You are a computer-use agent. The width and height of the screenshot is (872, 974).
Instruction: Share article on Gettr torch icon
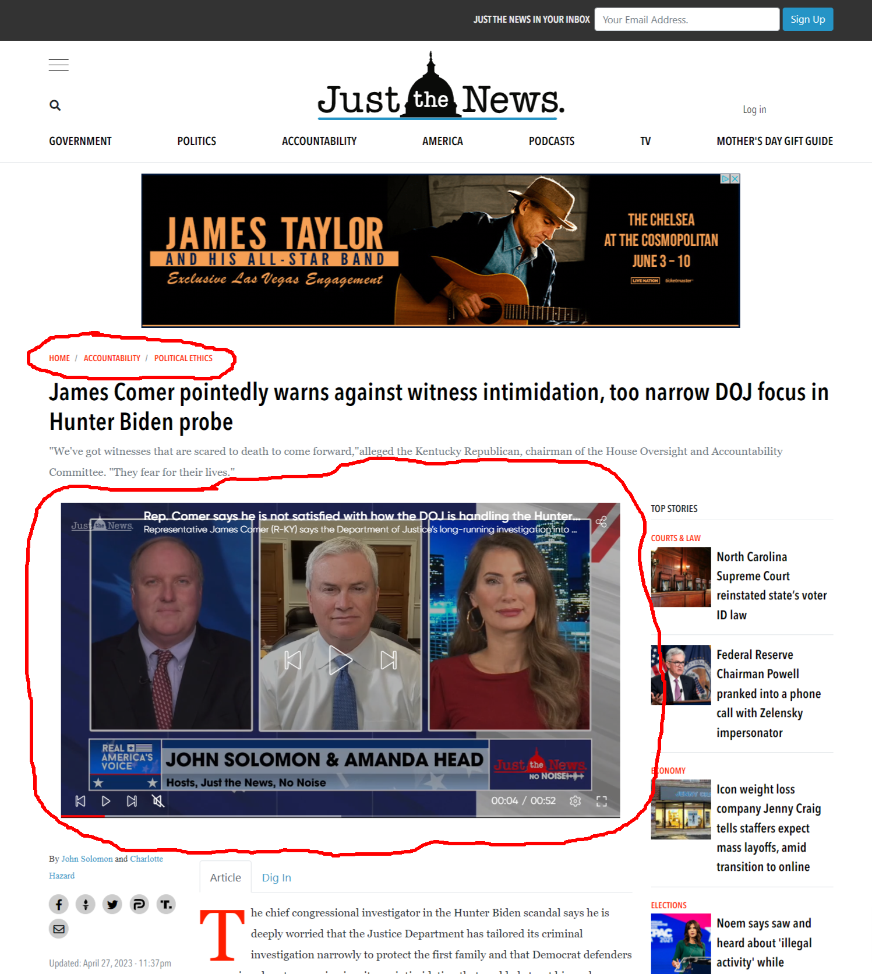[x=86, y=904]
